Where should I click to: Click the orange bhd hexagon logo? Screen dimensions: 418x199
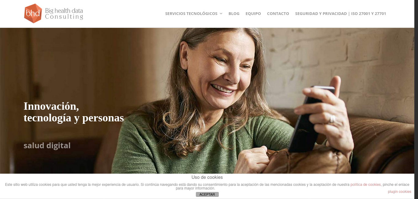(x=33, y=13)
